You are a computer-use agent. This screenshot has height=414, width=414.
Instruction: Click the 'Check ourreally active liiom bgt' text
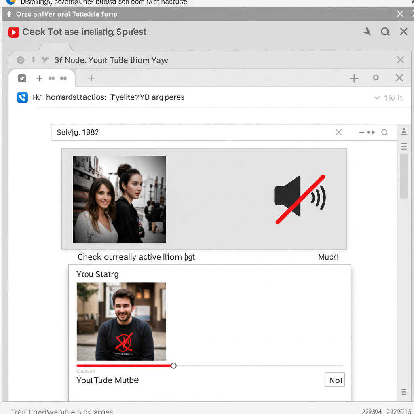coord(136,257)
